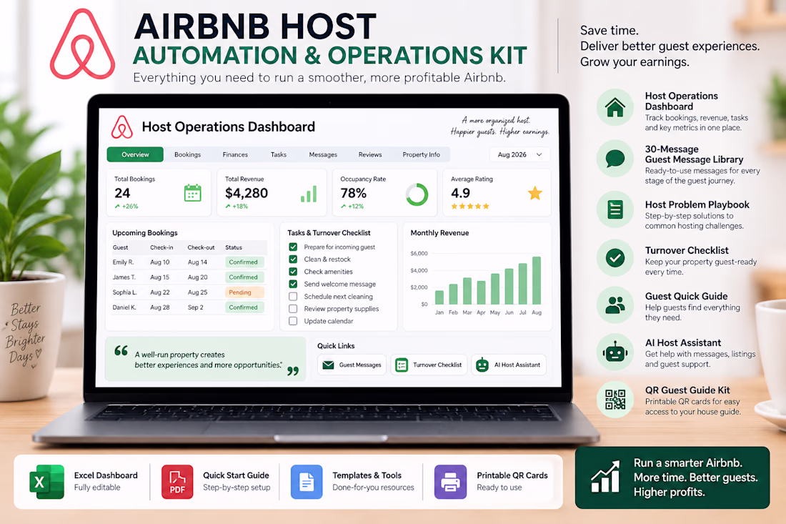The width and height of the screenshot is (786, 524).
Task: Click the Aug bar in Monthly Revenue chart
Action: click(537, 280)
